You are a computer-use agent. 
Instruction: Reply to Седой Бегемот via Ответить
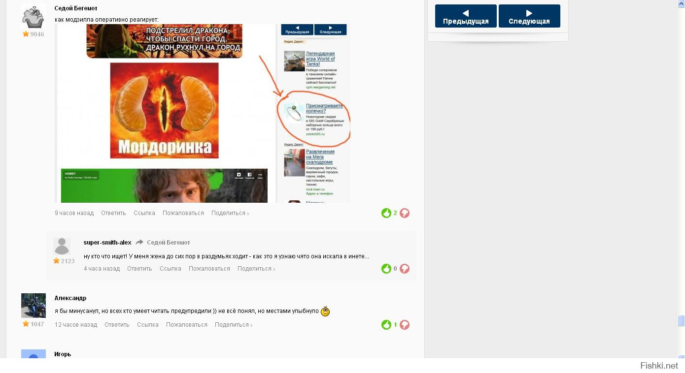coord(113,213)
